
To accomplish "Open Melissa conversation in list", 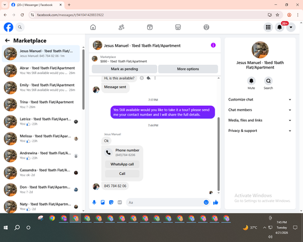I will click(41, 139).
